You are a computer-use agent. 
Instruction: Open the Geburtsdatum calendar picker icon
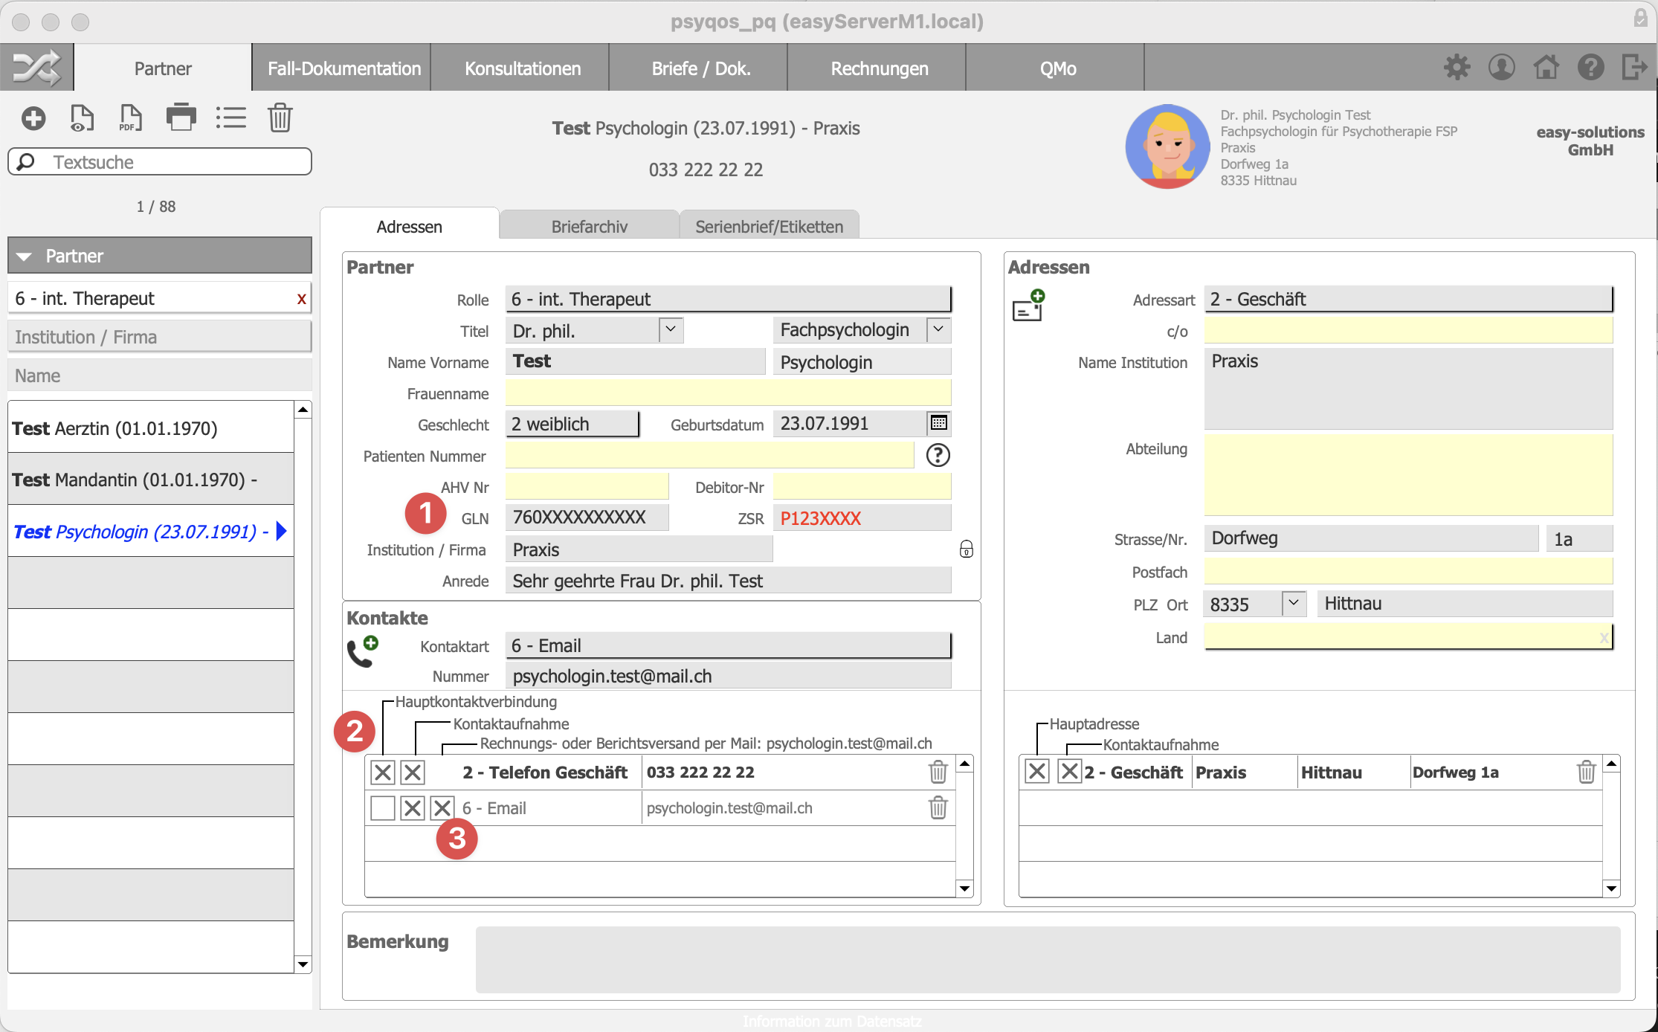click(939, 422)
